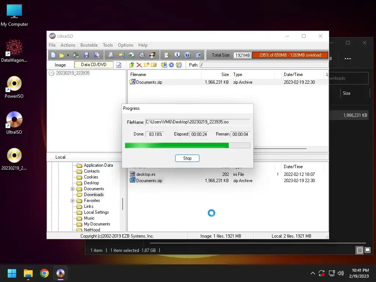Select Documents.zip in the local file list
Viewport: 376px width, 282px height.
click(149, 181)
